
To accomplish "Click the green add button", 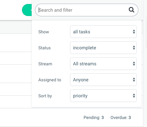I will 27,10.
